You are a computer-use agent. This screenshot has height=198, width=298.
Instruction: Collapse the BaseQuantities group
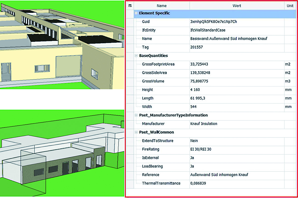pyautogui.click(x=136, y=56)
